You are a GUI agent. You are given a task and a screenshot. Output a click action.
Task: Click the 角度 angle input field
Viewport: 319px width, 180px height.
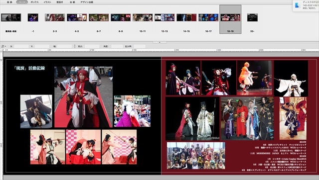tap(117, 46)
